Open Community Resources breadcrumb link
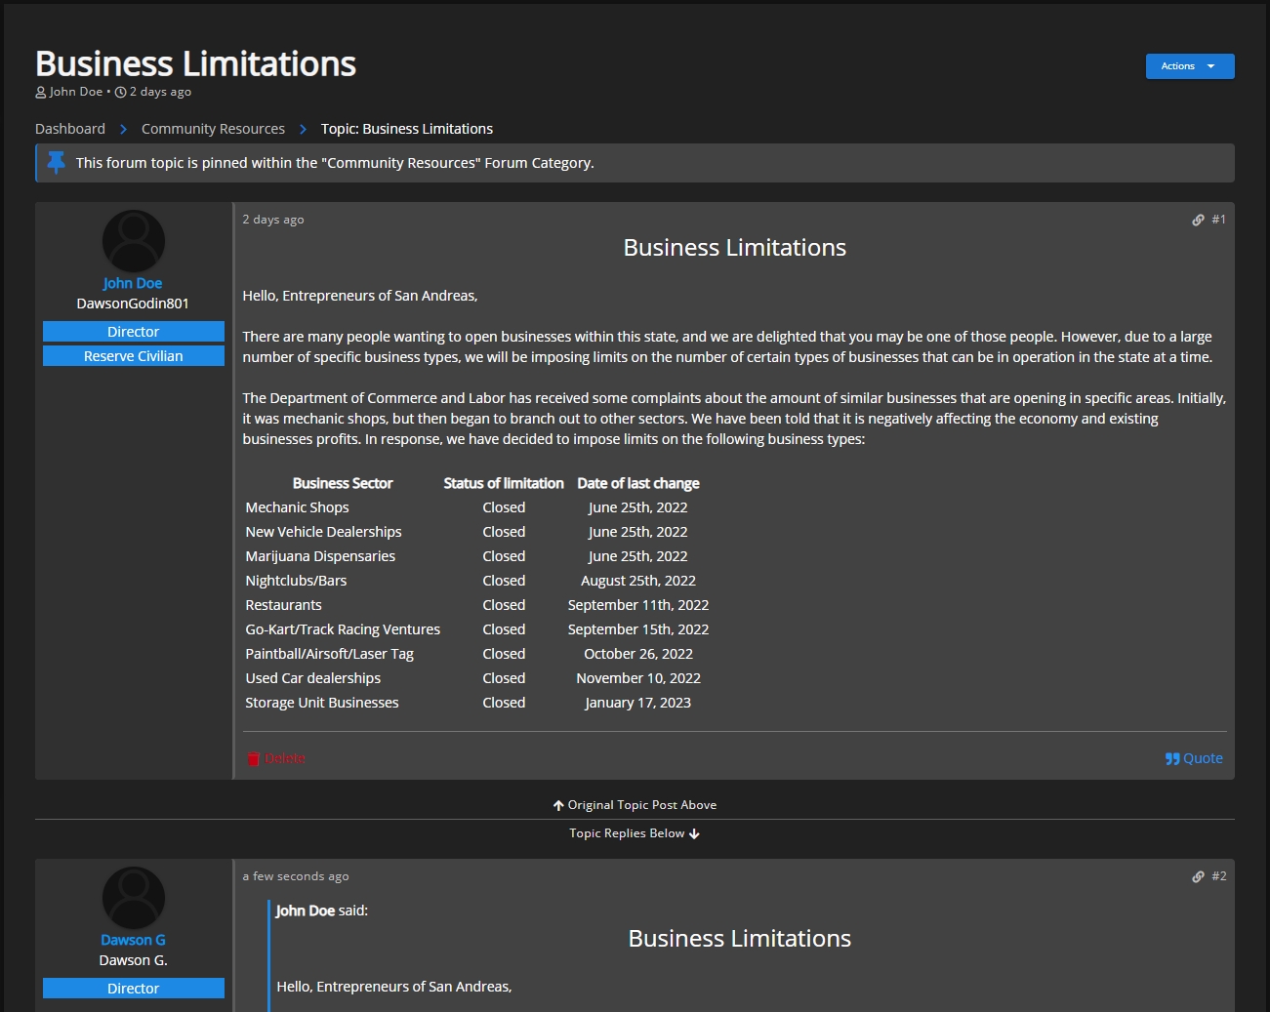1270x1012 pixels. (x=213, y=129)
